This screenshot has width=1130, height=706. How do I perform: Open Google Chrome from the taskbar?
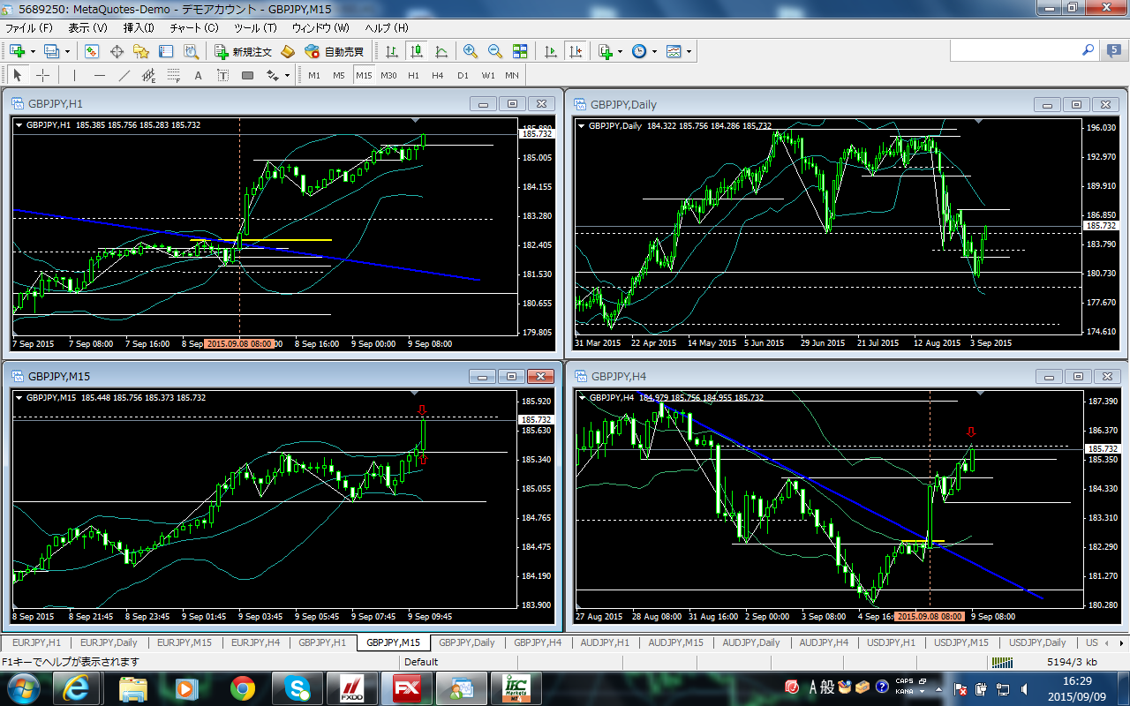[x=243, y=687]
